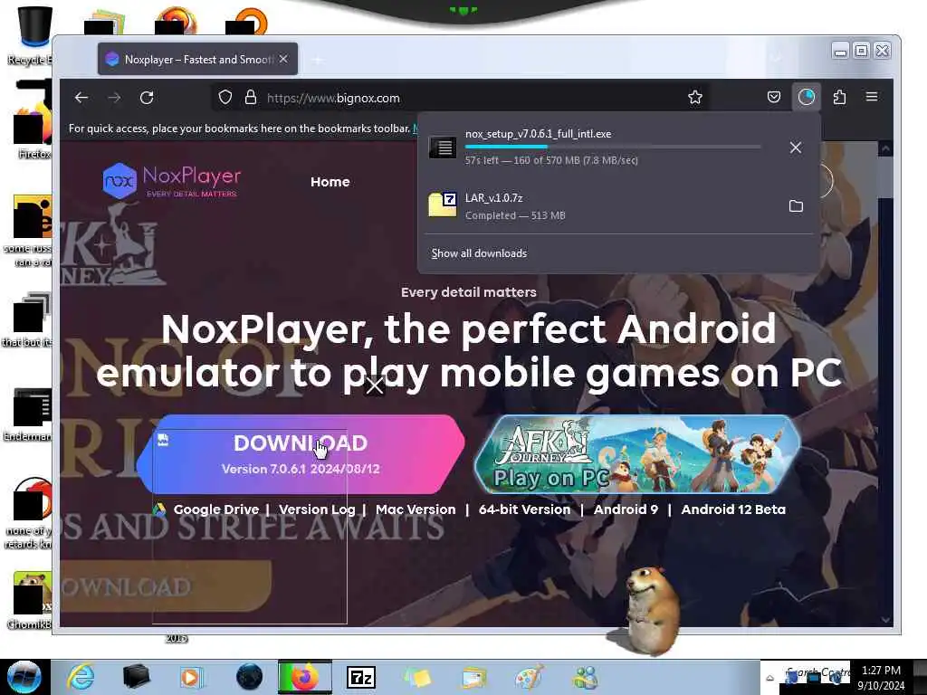Open the Windows Start orb
The height and width of the screenshot is (695, 927).
pos(24,677)
